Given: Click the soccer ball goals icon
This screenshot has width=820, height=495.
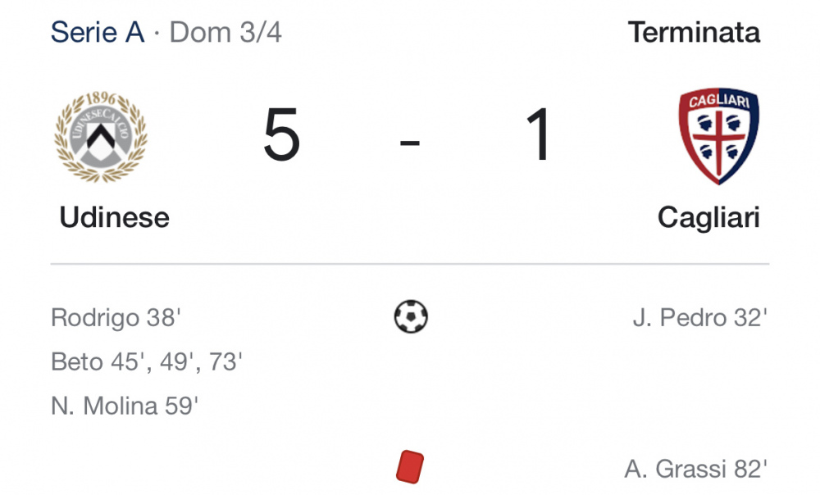Looking at the screenshot, I should (411, 317).
